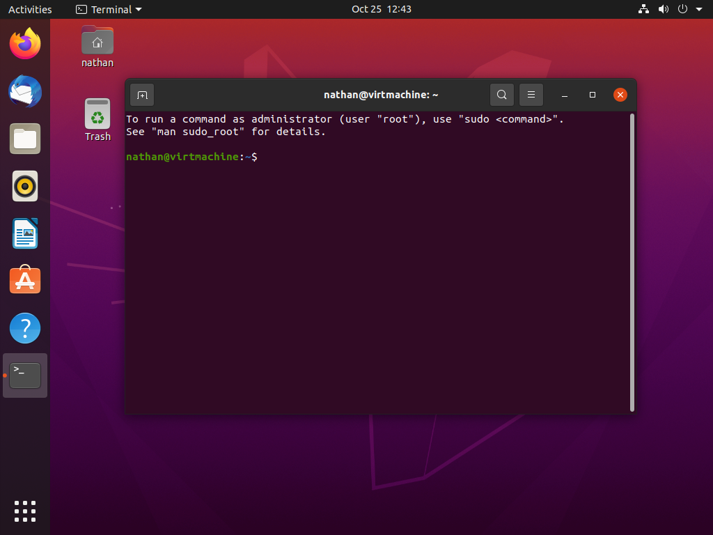713x535 pixels.
Task: Open LibreOffice Writer
Action: coord(25,233)
